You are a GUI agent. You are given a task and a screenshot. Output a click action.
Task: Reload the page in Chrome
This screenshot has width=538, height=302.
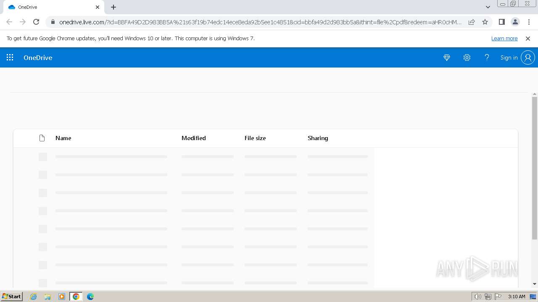click(36, 22)
